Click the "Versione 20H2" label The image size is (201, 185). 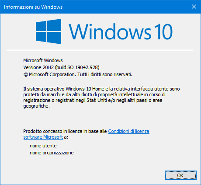coord(38,67)
